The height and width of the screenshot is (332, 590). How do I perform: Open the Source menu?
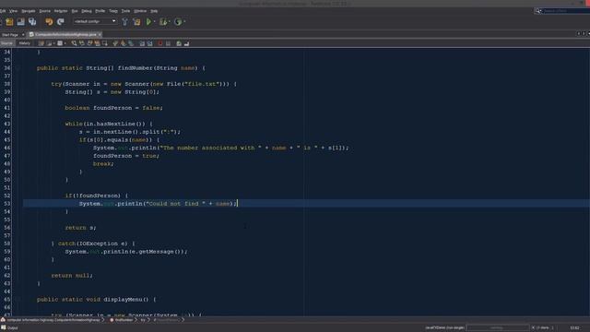tap(44, 11)
